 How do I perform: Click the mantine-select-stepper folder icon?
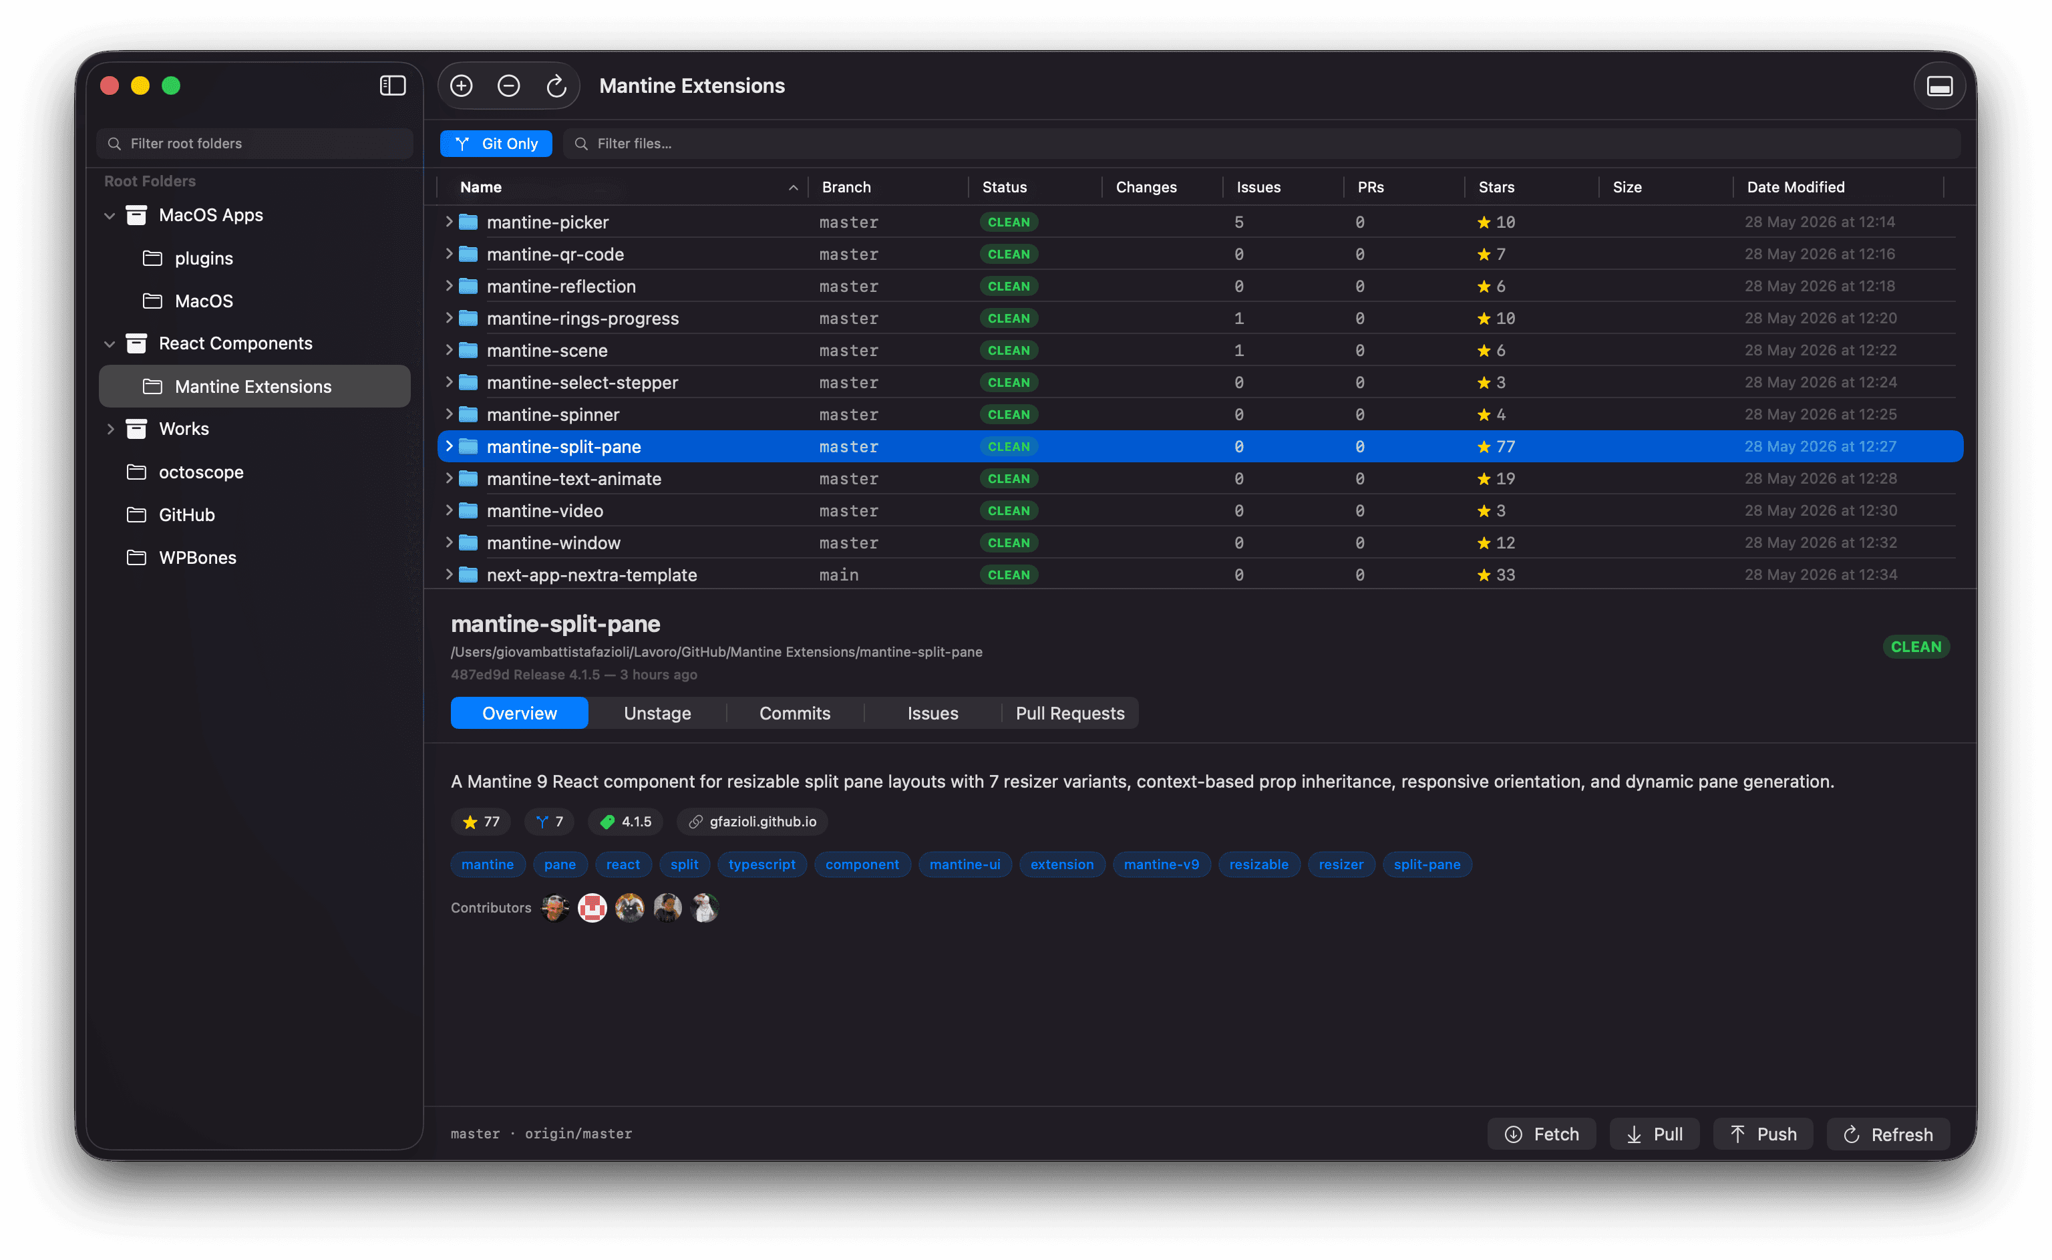pyautogui.click(x=469, y=383)
